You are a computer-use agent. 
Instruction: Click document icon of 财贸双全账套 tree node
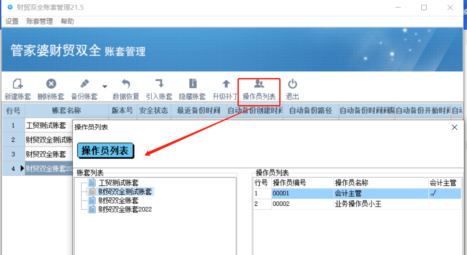click(92, 200)
